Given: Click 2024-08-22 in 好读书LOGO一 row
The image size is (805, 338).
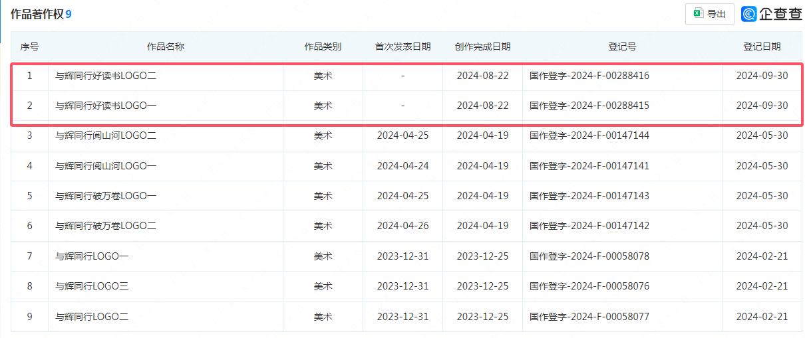Looking at the screenshot, I should 482,106.
